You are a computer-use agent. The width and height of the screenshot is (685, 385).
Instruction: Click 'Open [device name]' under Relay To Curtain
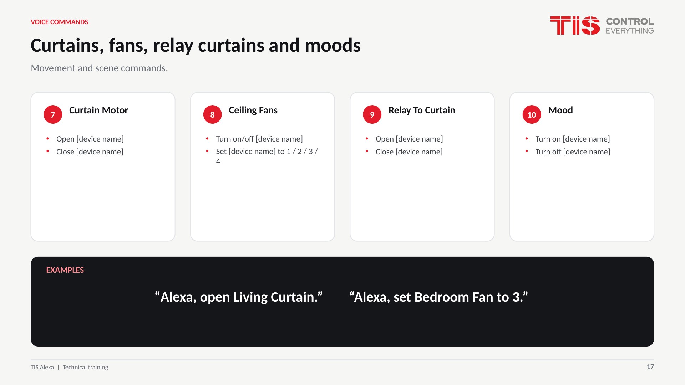pos(409,139)
